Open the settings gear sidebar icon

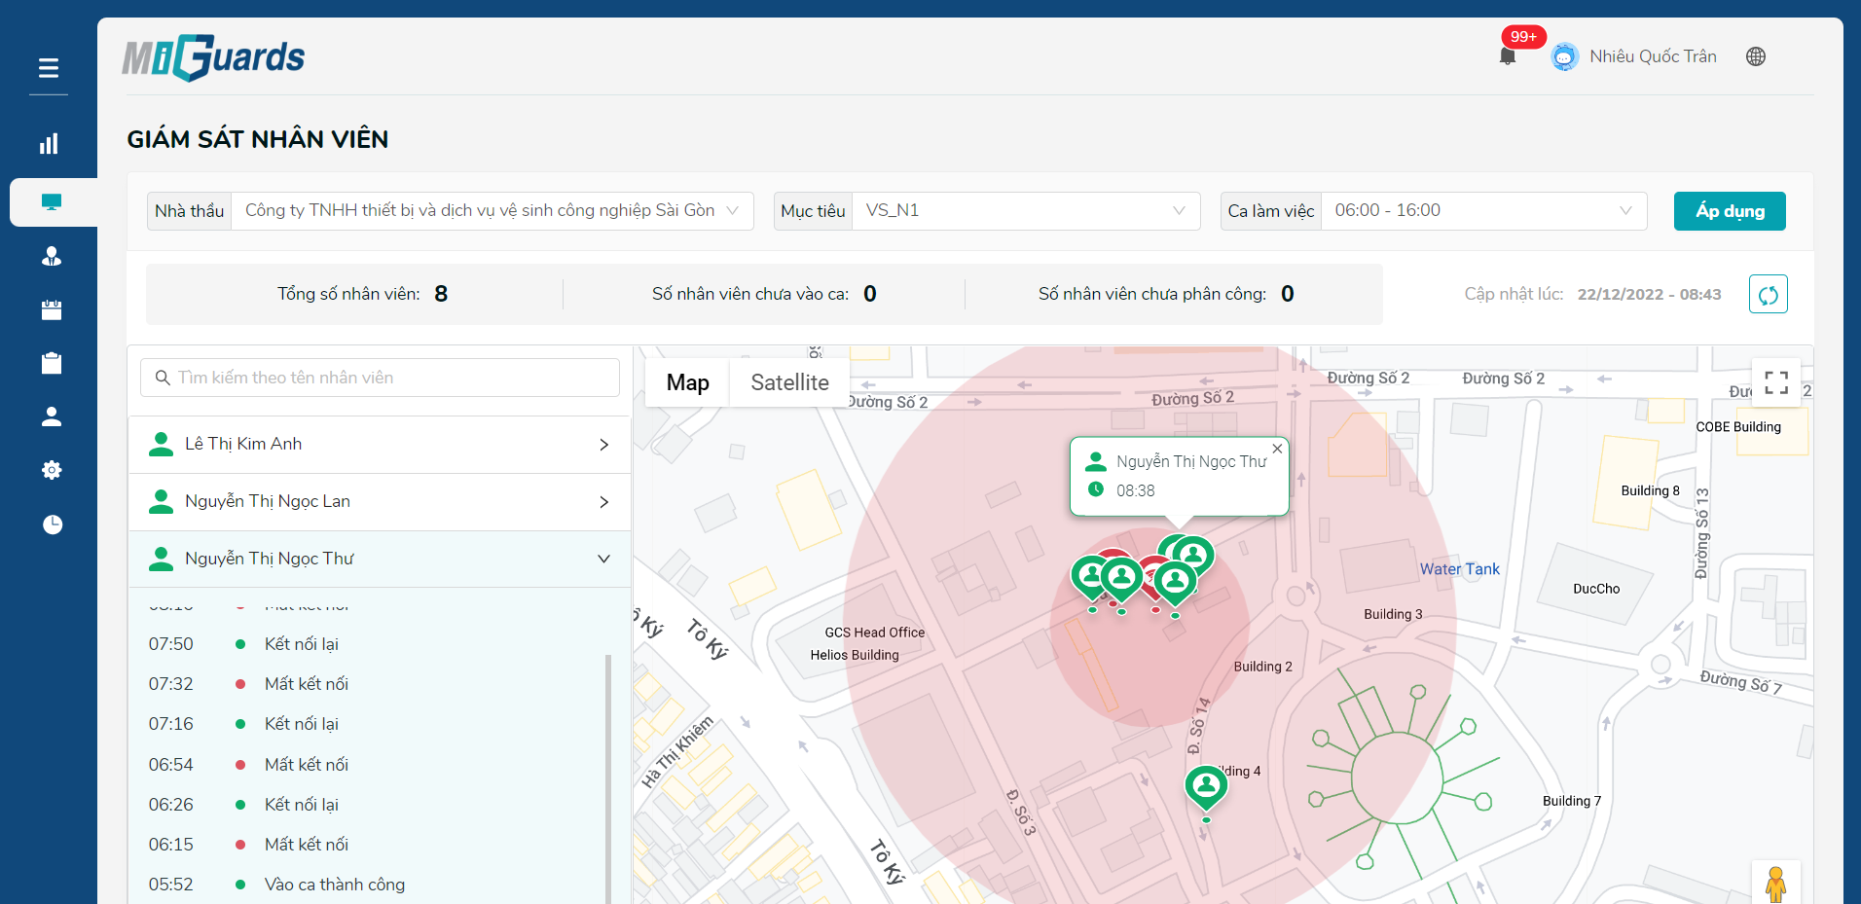click(52, 470)
